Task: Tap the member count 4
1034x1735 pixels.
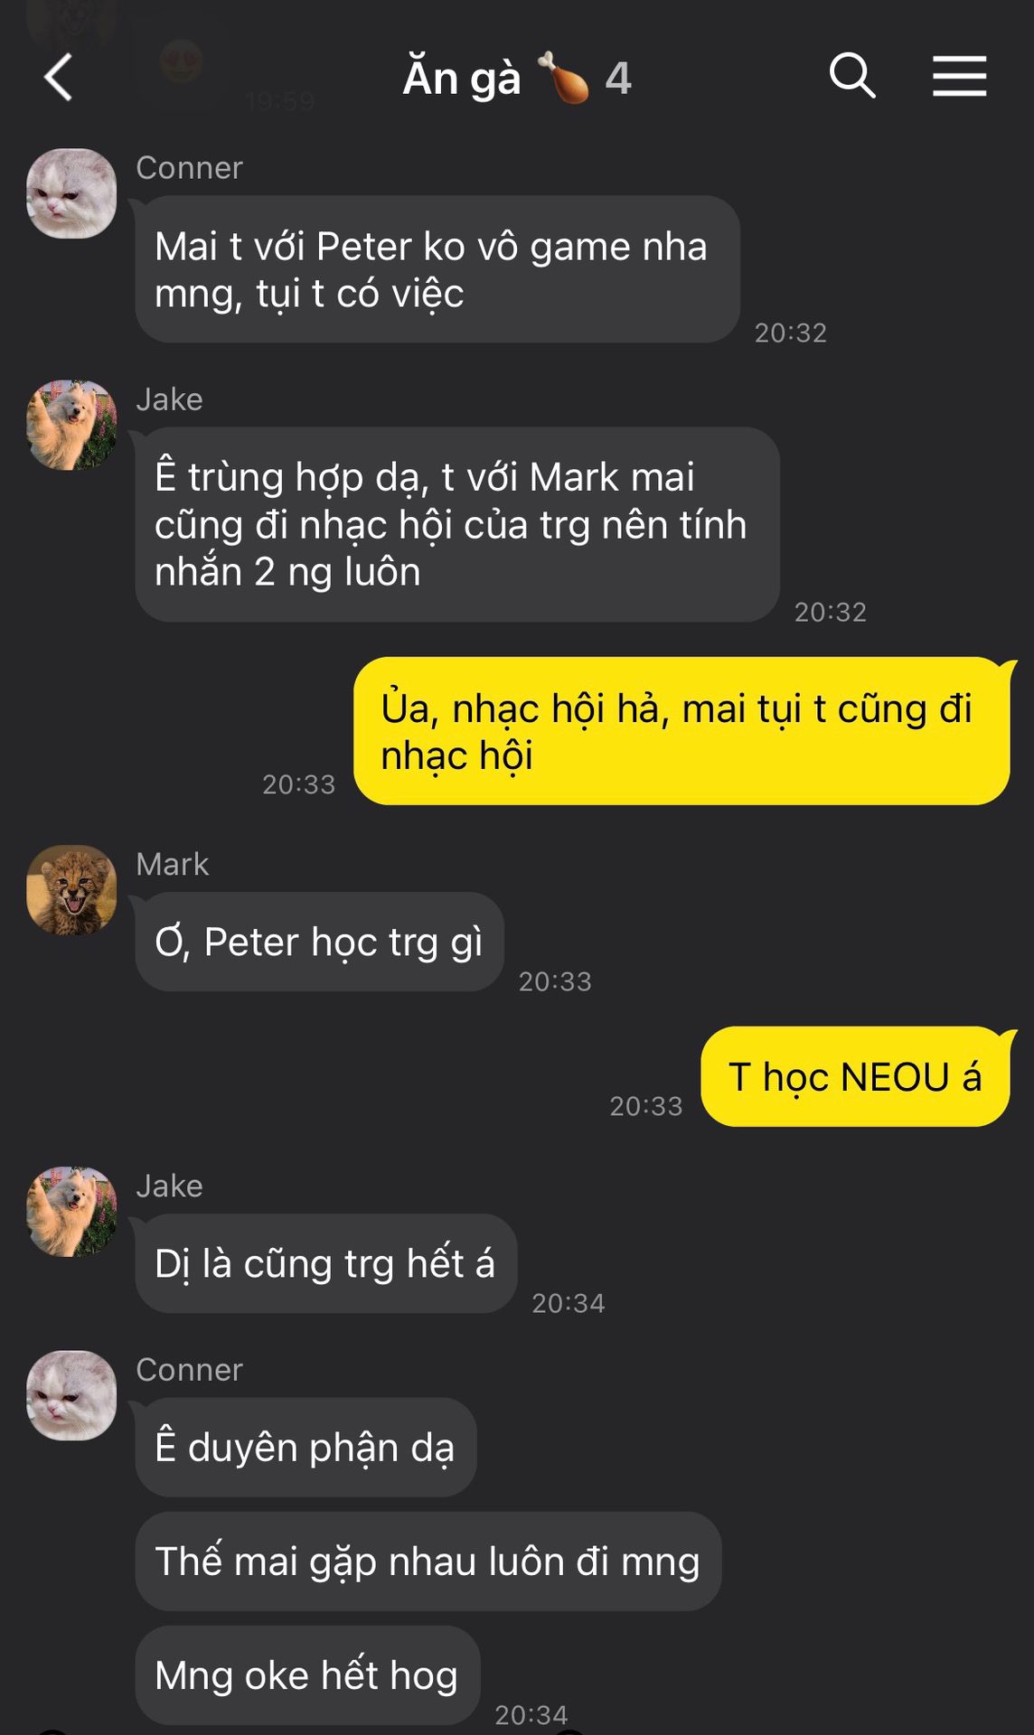Action: (x=618, y=79)
